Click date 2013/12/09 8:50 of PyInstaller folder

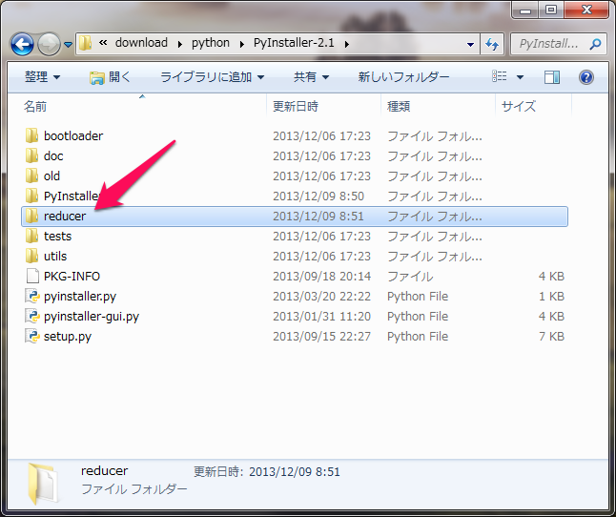point(318,196)
